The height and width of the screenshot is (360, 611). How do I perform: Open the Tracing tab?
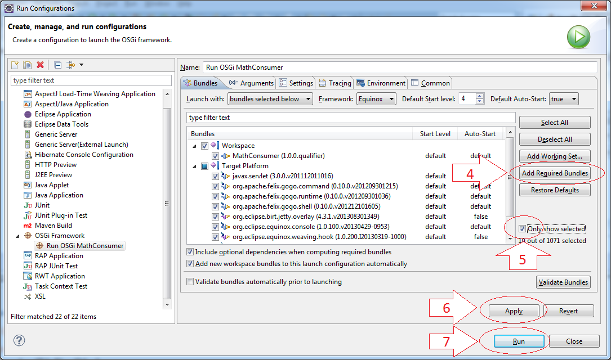coord(335,83)
